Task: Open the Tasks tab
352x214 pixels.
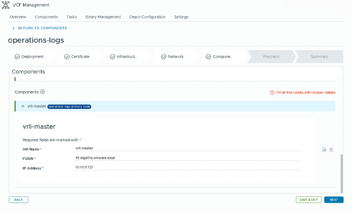Action: 71,17
